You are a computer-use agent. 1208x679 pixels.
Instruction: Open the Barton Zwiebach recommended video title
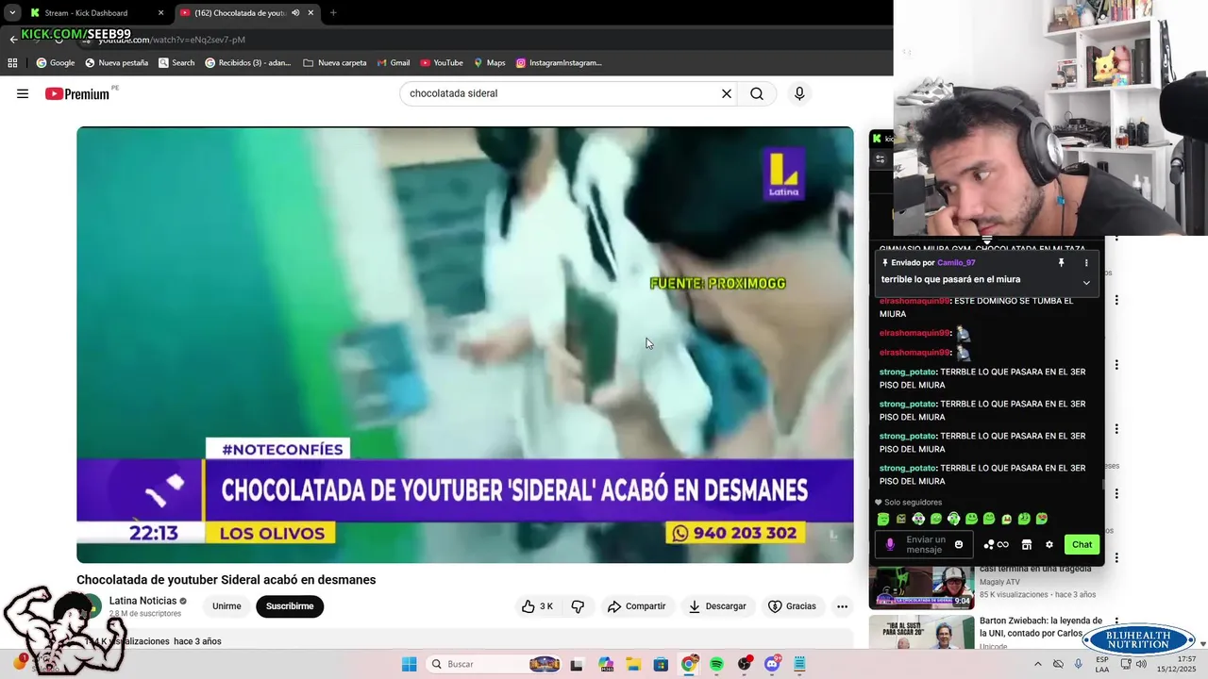(x=1041, y=627)
